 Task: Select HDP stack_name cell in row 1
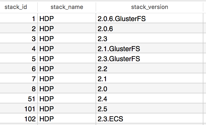click(67, 19)
